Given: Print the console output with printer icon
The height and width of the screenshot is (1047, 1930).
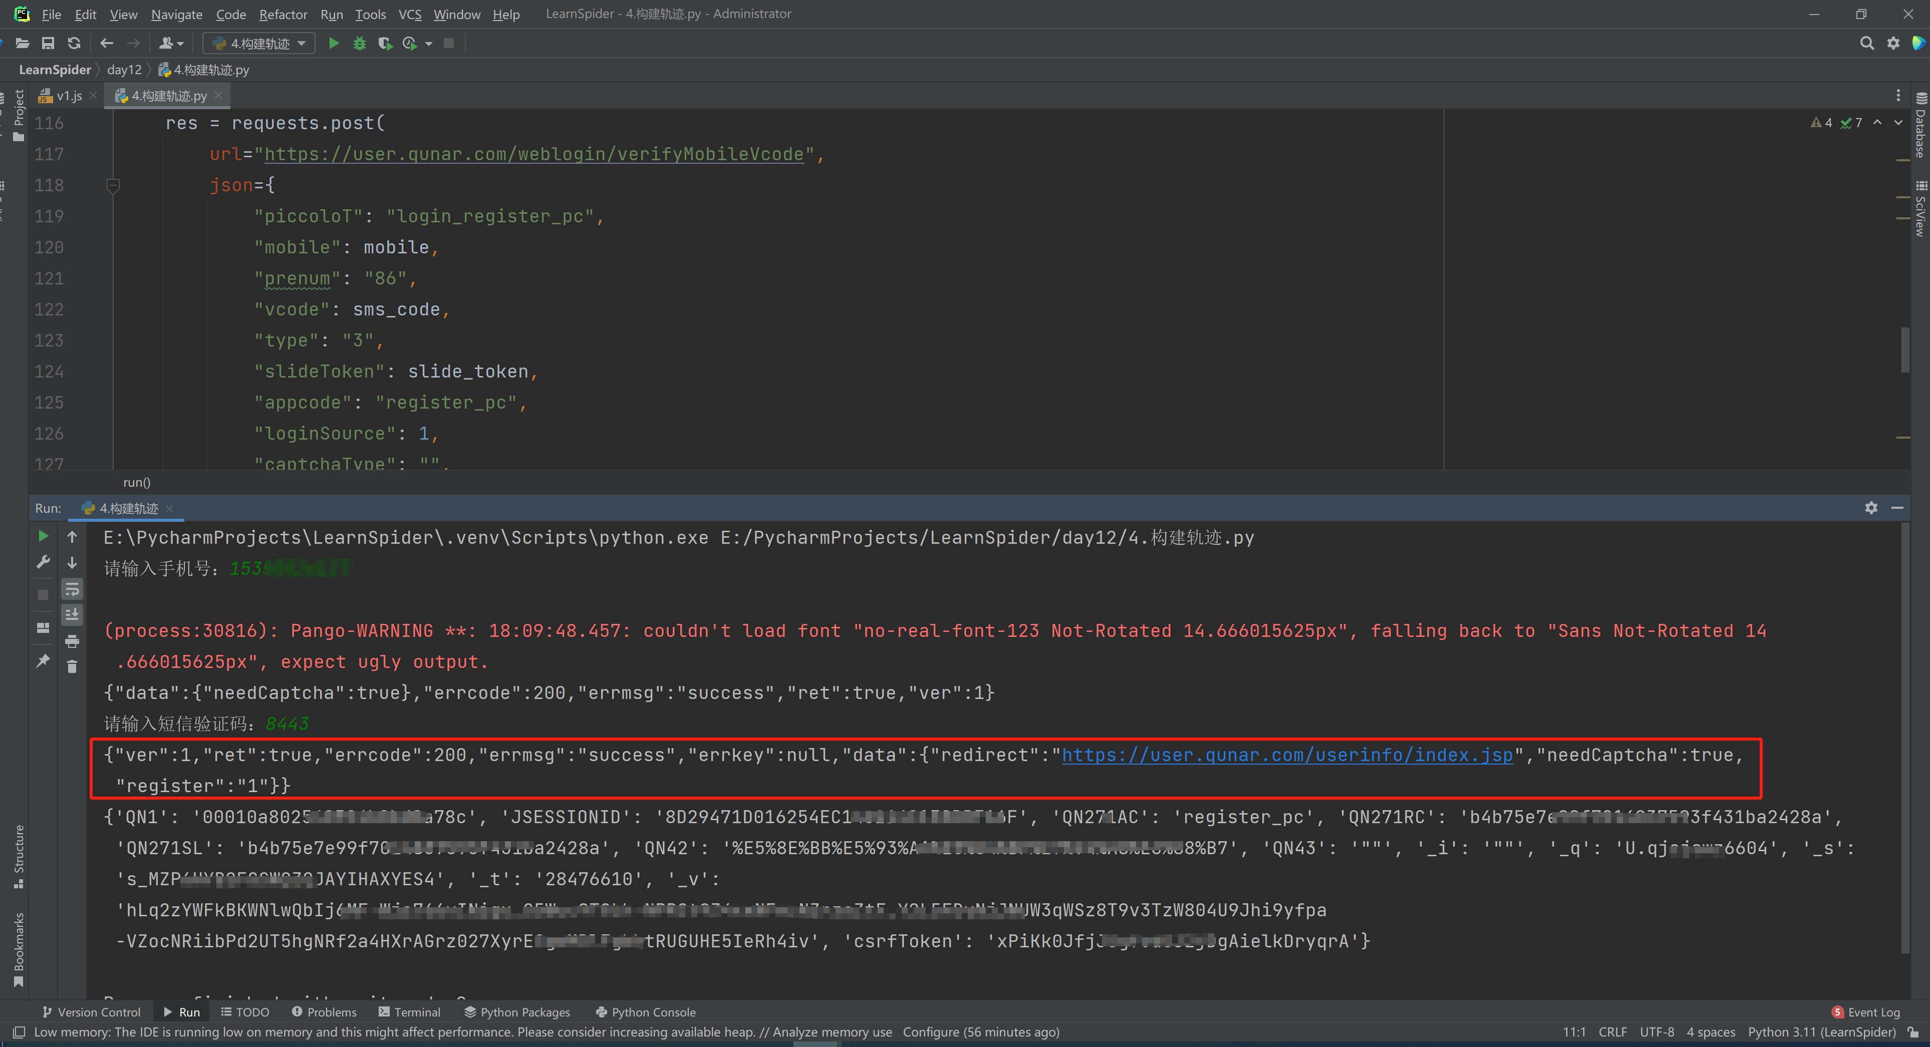Looking at the screenshot, I should coord(72,642).
